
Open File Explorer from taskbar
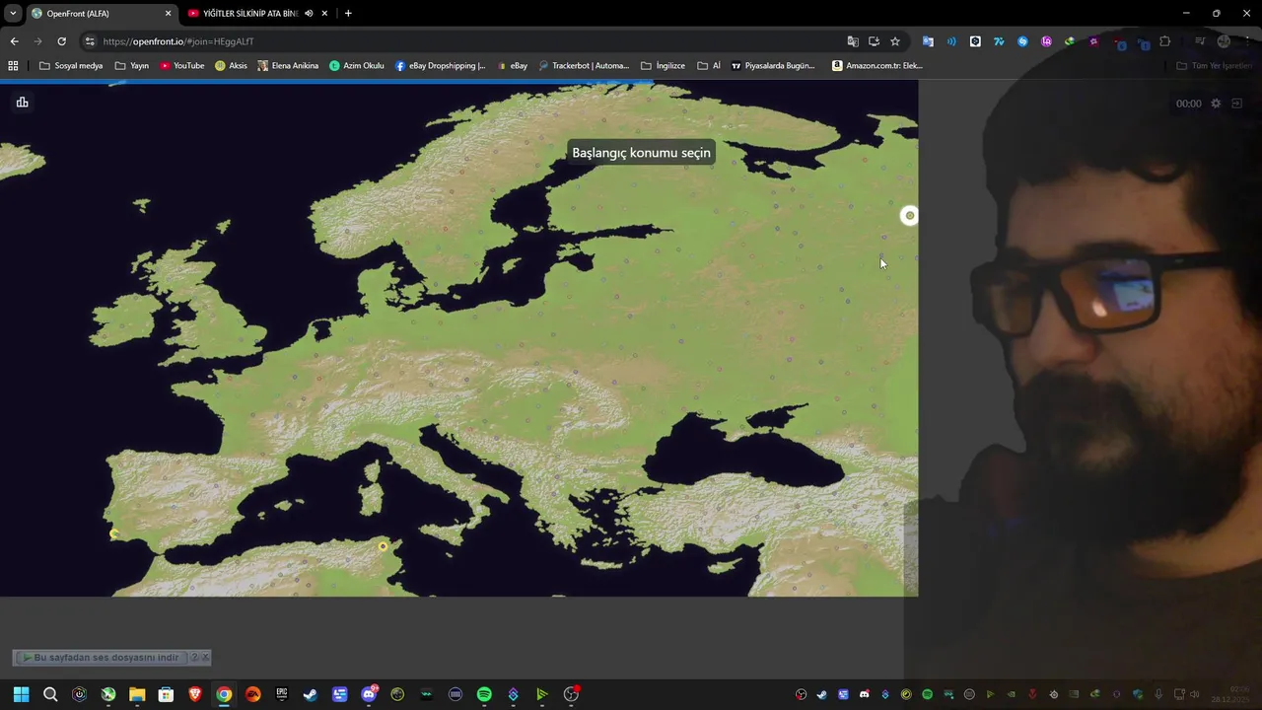point(137,694)
